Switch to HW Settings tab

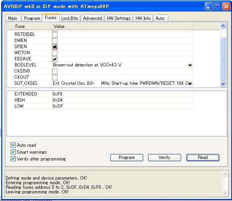[x=119, y=18]
